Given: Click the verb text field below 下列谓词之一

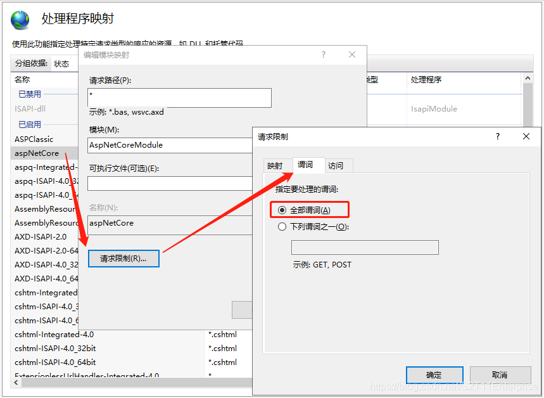Looking at the screenshot, I should (x=365, y=247).
